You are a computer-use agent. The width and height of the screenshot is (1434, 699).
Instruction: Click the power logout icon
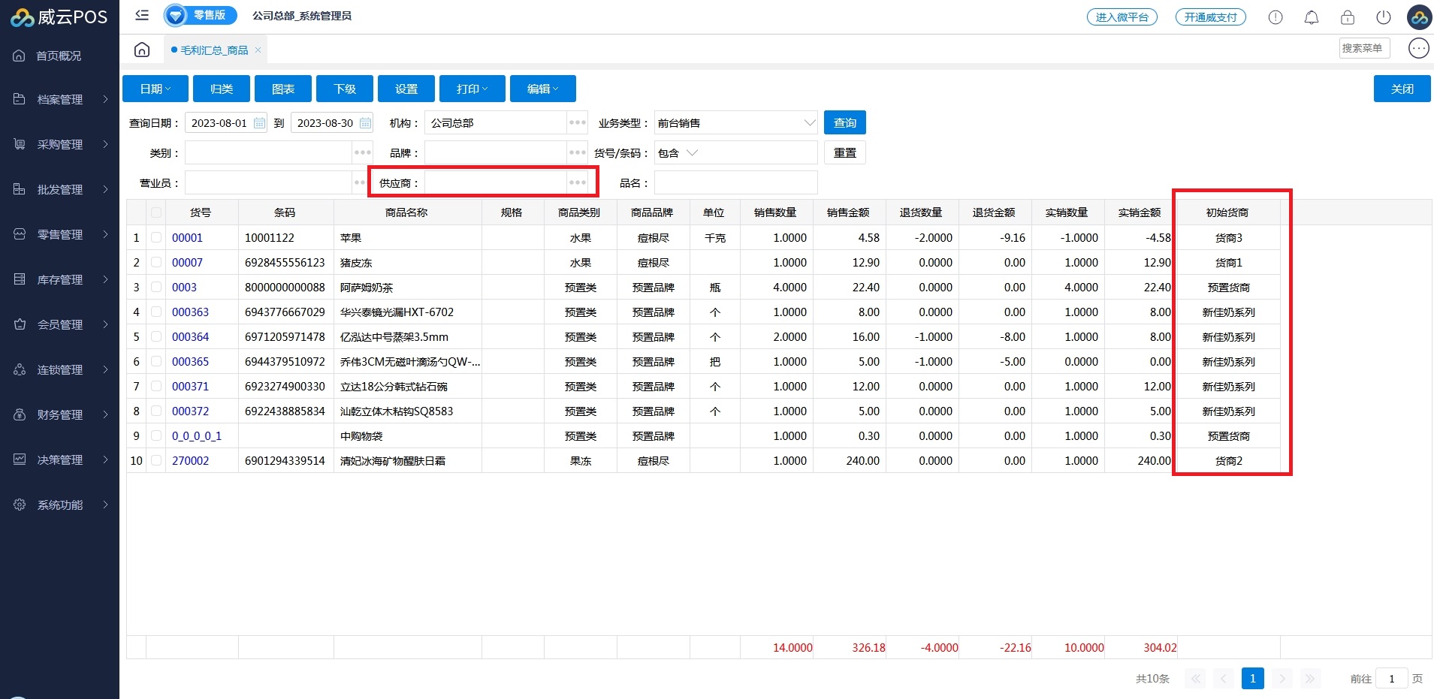coord(1383,17)
